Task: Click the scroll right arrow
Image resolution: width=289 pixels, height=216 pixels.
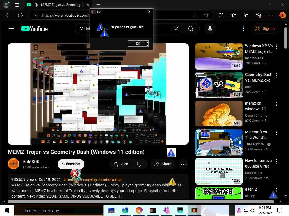Action: click(x=280, y=201)
